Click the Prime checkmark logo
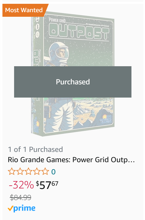The width and height of the screenshot is (145, 220). coord(21,208)
